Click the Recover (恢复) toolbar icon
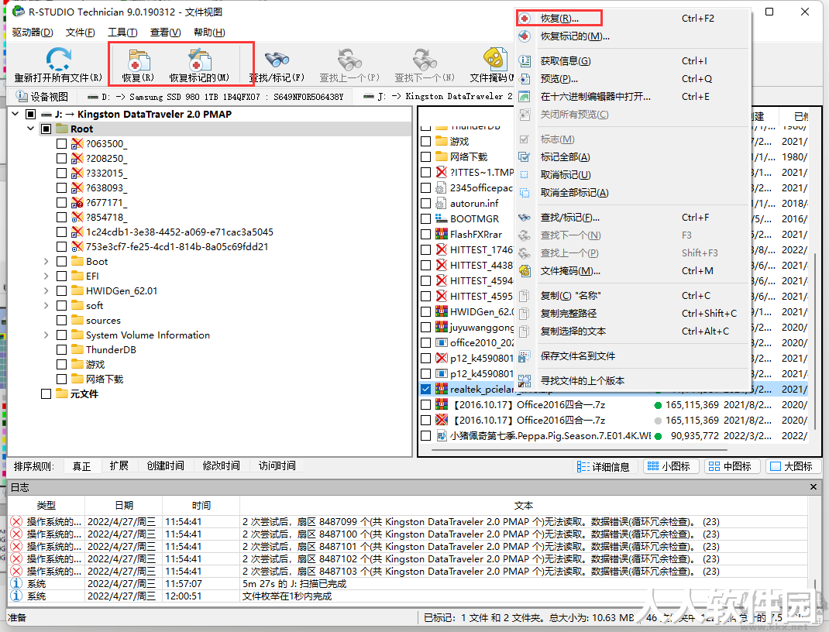The height and width of the screenshot is (632, 829). click(x=139, y=60)
